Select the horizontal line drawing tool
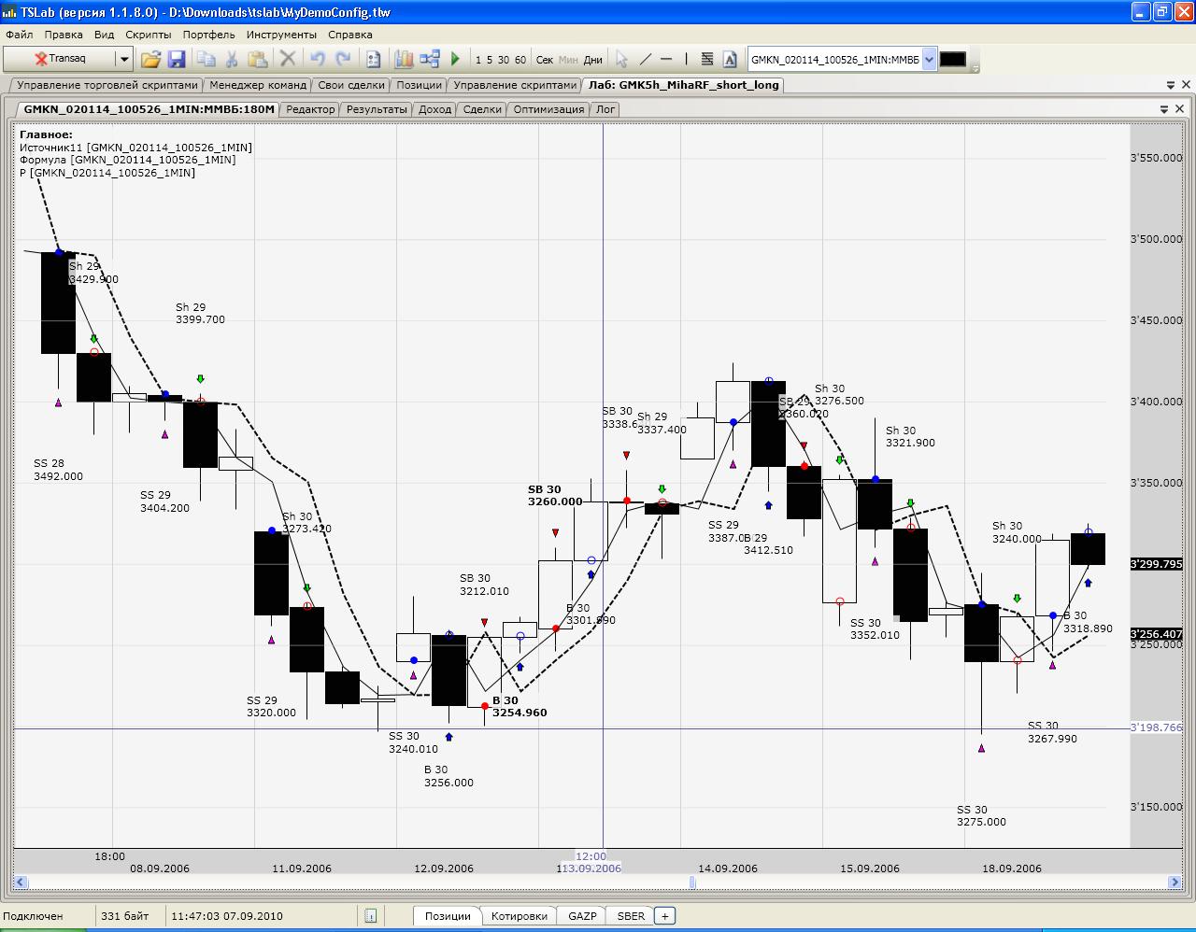The width and height of the screenshot is (1196, 932). [666, 59]
